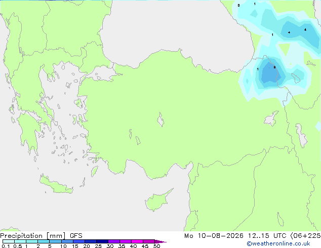Pick the 25–30 mm dark navy swatch
This screenshot has width=321, height=248.
102,241
